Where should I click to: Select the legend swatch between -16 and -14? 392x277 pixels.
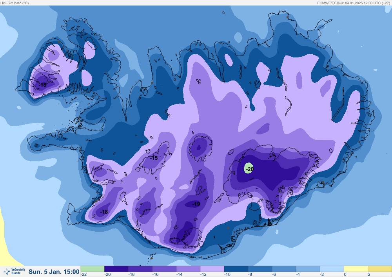pyautogui.click(x=164, y=269)
